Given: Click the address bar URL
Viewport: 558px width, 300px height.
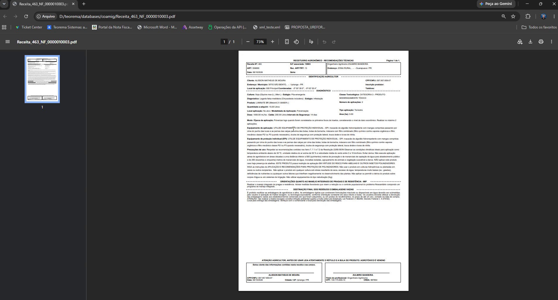Looking at the screenshot, I should (x=117, y=16).
